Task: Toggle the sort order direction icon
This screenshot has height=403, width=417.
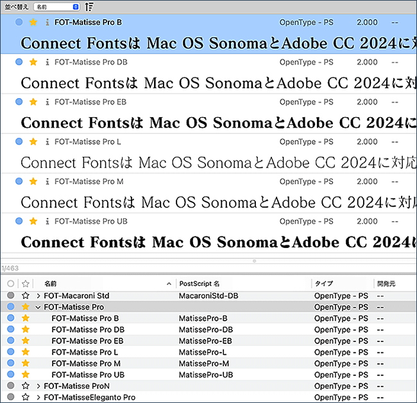Action: (89, 7)
